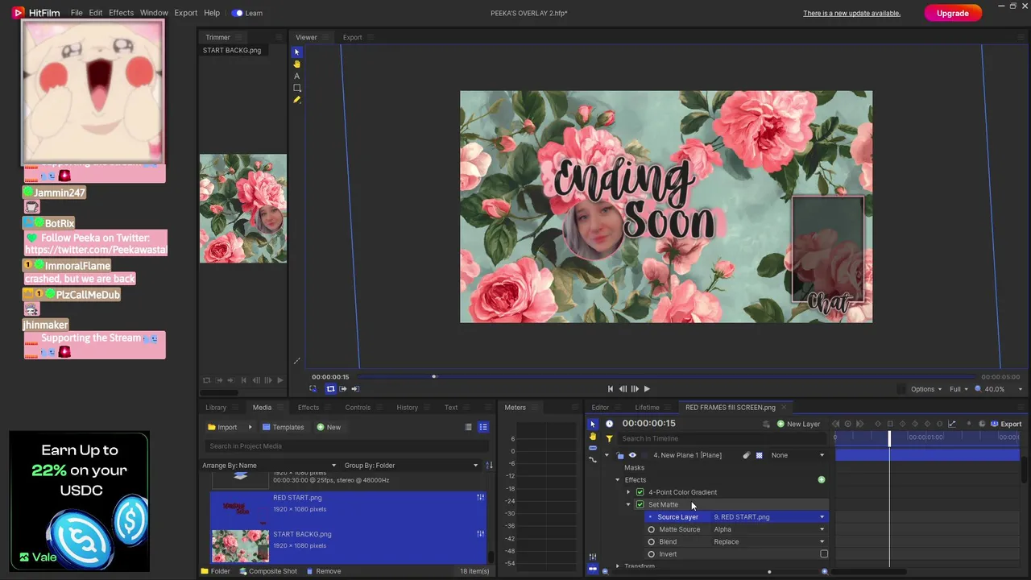Click the timeline clock icon beside timecode
Screen dimensions: 1031x580
point(609,424)
